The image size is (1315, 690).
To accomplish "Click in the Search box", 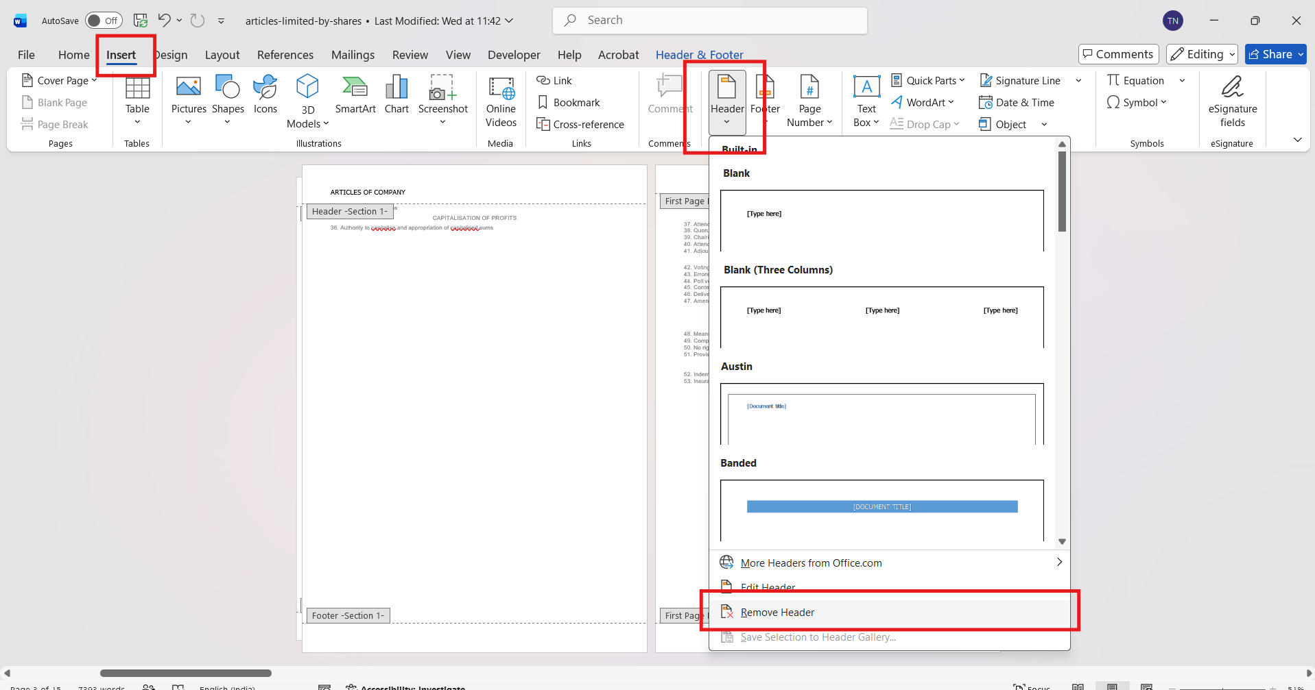I will 710,21.
